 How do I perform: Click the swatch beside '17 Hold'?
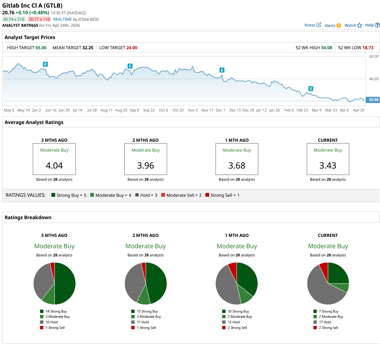315,322
